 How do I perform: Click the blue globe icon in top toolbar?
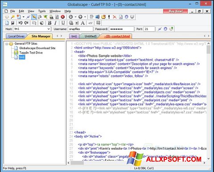coord(127,17)
